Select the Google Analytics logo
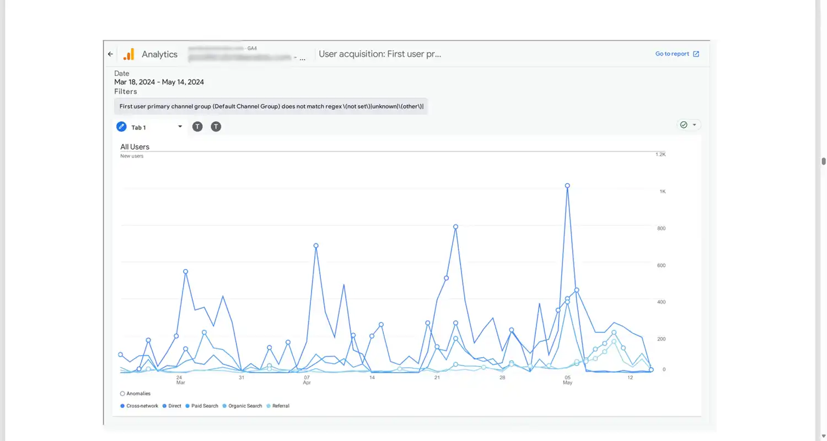Screen dimensions: 827x441 [x=128, y=53]
